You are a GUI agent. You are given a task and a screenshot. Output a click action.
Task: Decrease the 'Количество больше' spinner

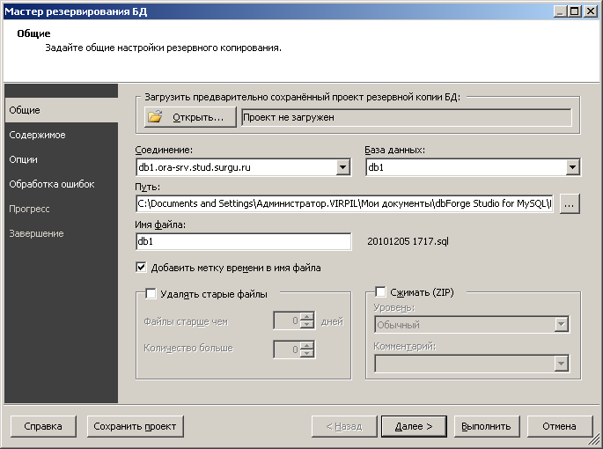[307, 353]
